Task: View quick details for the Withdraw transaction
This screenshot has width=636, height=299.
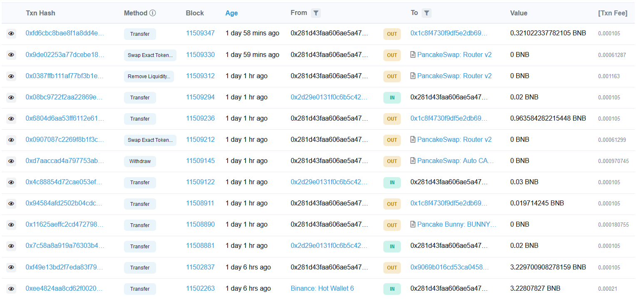Action: click(x=11, y=161)
